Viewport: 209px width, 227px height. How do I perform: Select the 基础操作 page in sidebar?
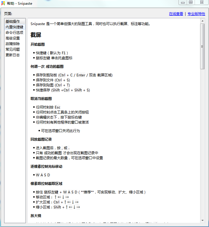tap(15, 22)
